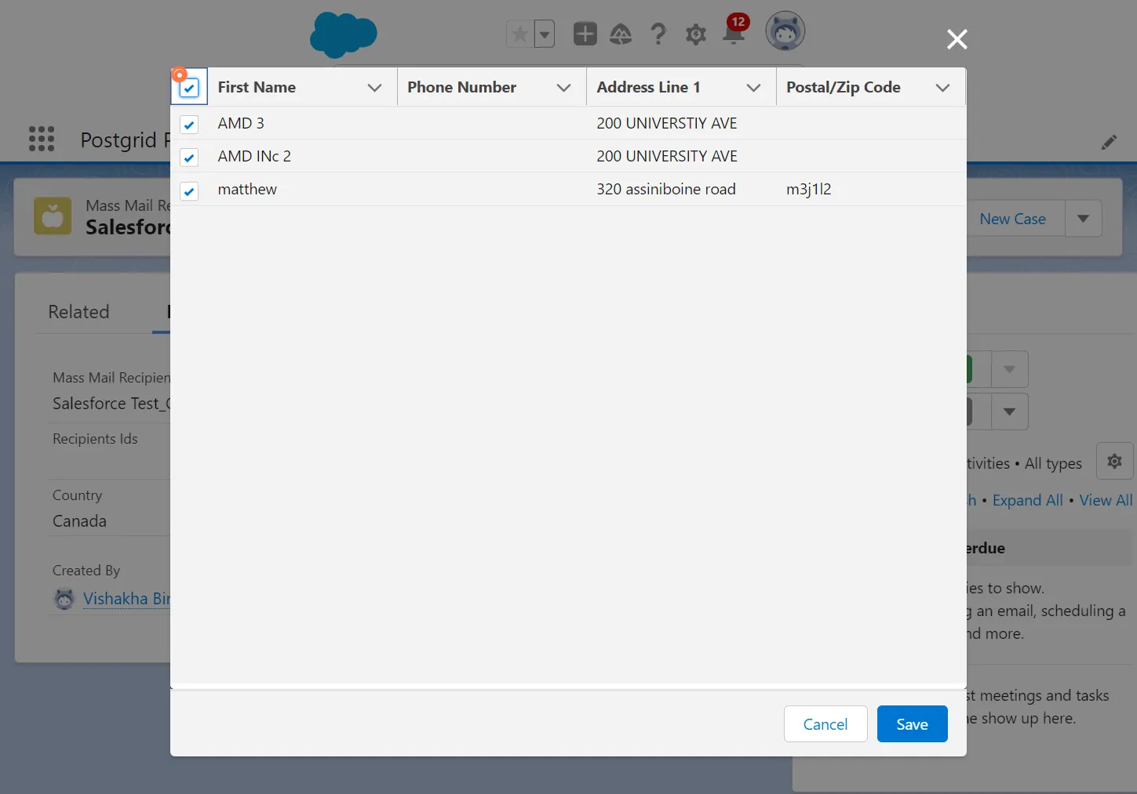
Task: Click the user profile avatar
Action: [785, 32]
